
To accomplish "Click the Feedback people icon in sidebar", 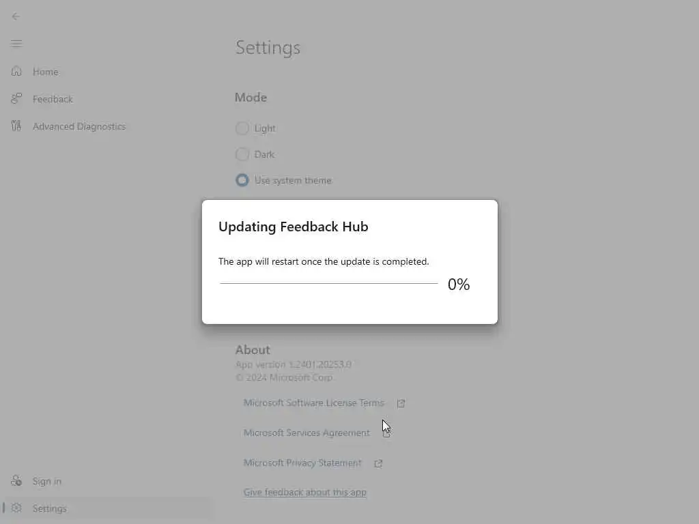I will (x=16, y=98).
